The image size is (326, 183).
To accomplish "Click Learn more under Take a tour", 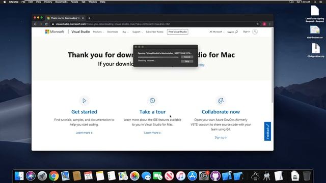I will coord(152,133).
